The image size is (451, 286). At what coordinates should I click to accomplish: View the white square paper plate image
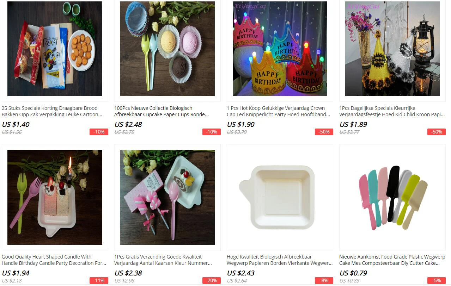click(280, 197)
